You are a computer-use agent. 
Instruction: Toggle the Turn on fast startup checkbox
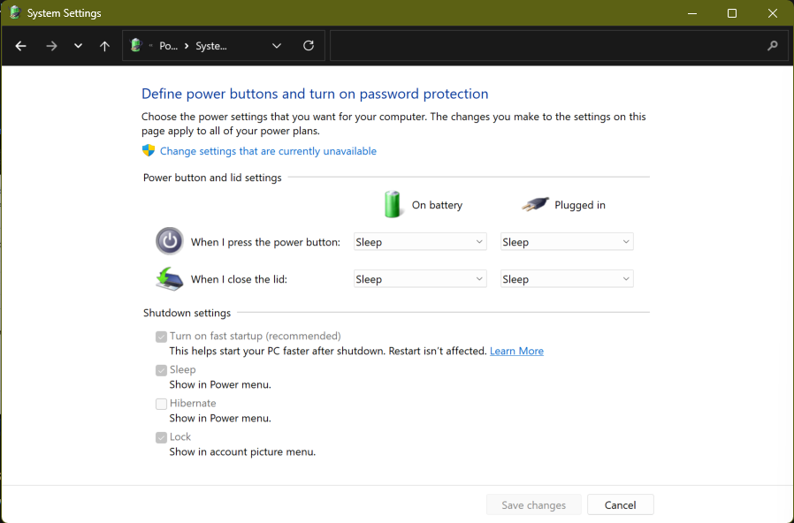161,337
